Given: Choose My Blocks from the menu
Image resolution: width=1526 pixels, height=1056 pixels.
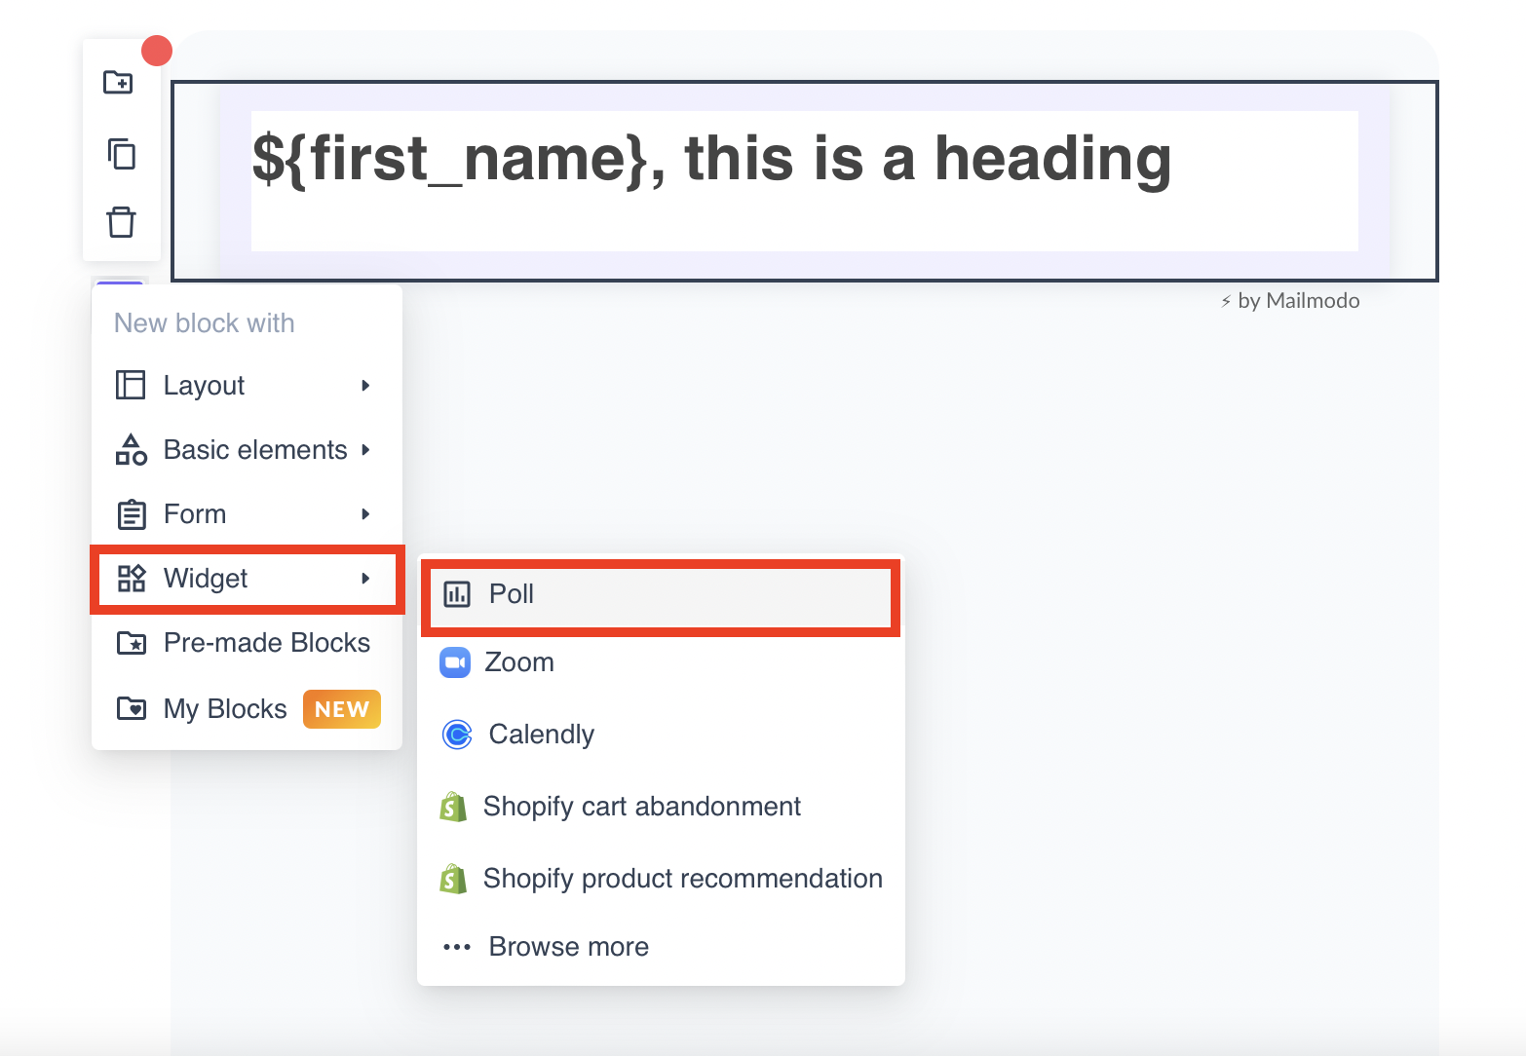Looking at the screenshot, I should click(247, 708).
